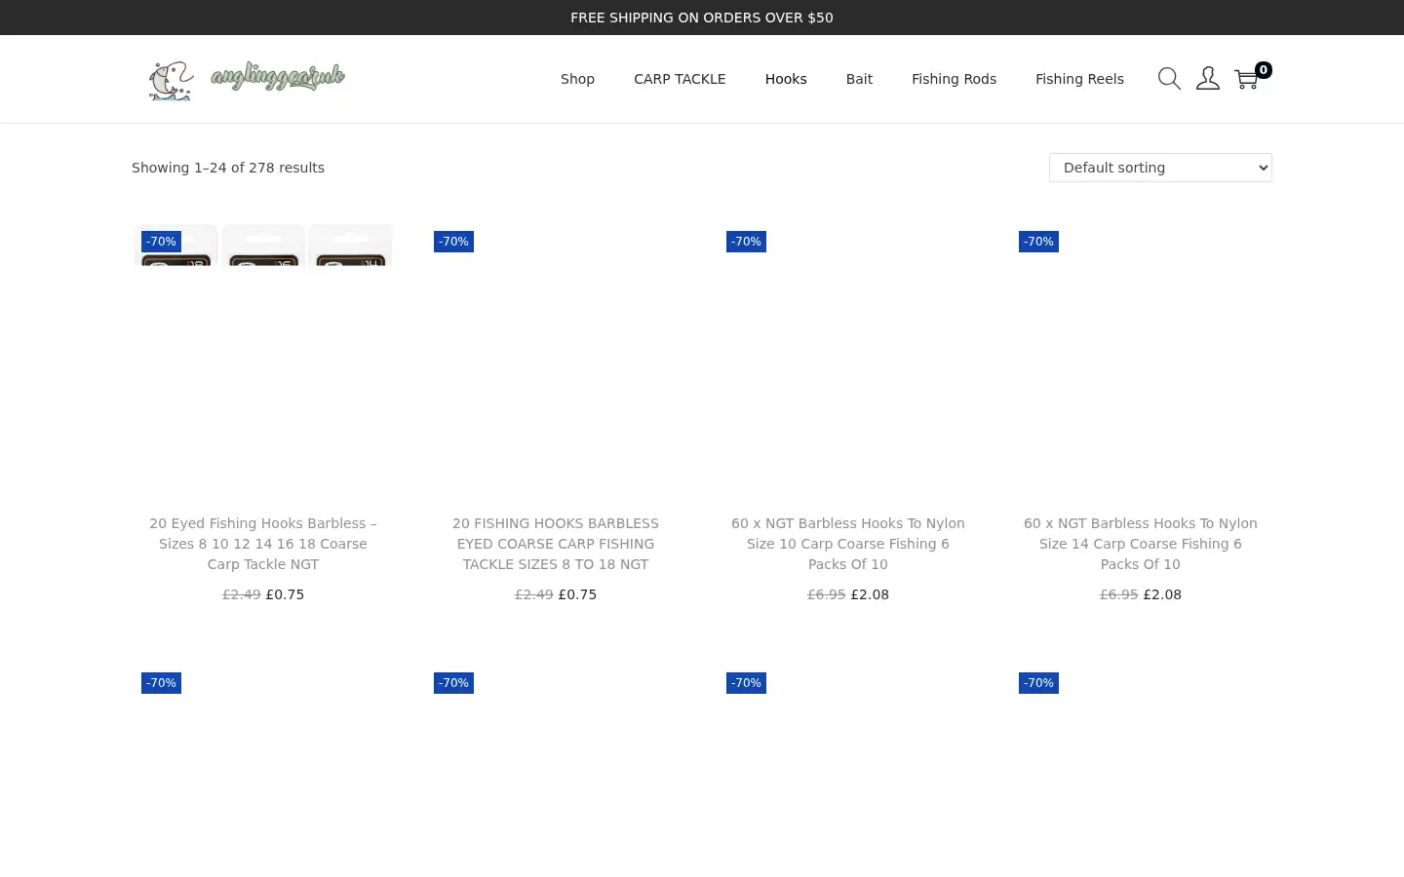Image resolution: width=1404 pixels, height=877 pixels.
Task: Click the £2.08 price under Size 14 hooks
Action: coord(1162,594)
